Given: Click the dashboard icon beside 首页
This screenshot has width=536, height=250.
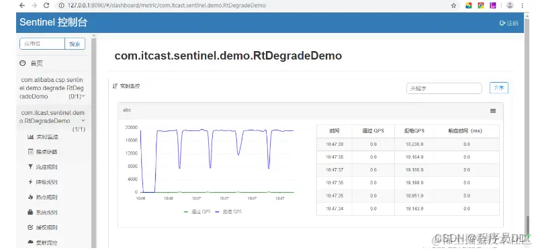Looking at the screenshot, I should coord(23,63).
